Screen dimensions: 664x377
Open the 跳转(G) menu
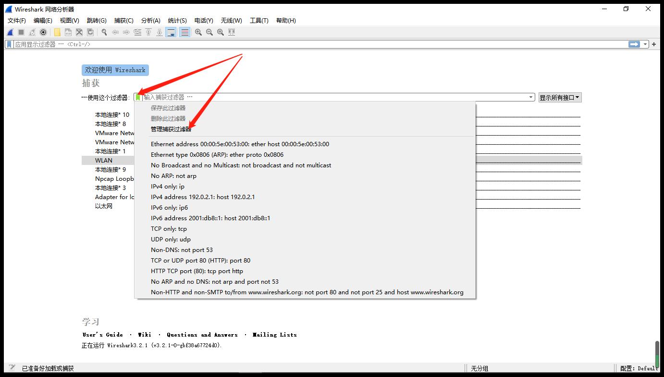[x=97, y=21]
